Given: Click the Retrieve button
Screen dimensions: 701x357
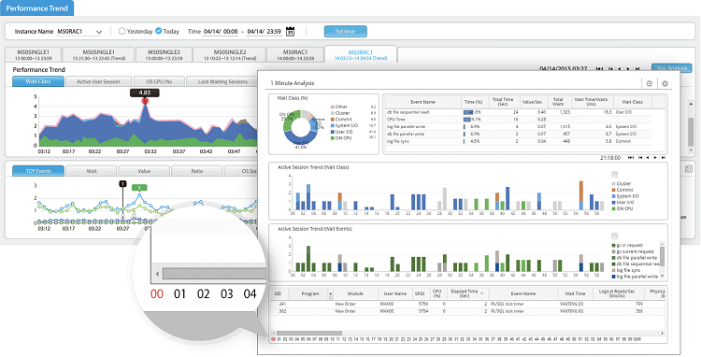Looking at the screenshot, I should point(345,31).
